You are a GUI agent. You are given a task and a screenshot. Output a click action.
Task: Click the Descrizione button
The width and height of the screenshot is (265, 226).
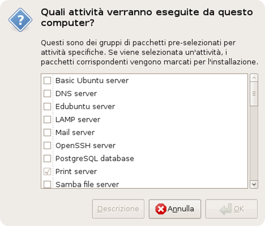118,209
